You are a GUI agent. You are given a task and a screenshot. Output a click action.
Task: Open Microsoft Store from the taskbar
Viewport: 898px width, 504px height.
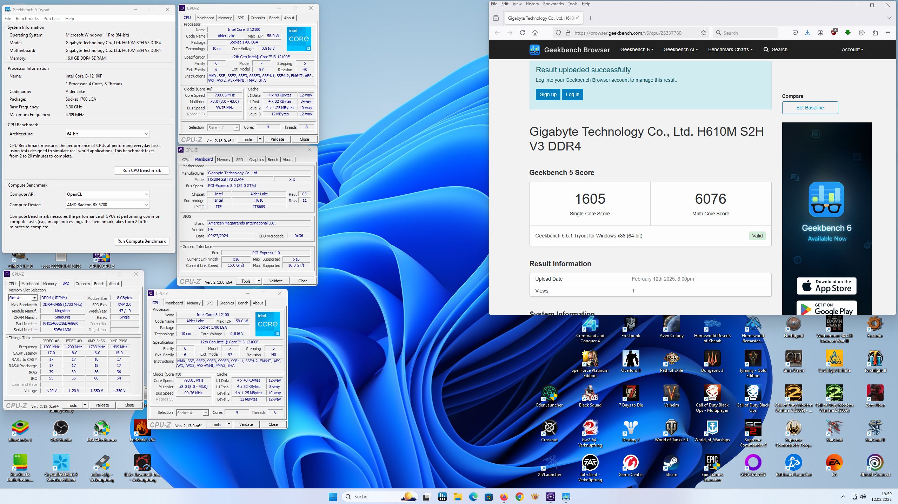488,496
